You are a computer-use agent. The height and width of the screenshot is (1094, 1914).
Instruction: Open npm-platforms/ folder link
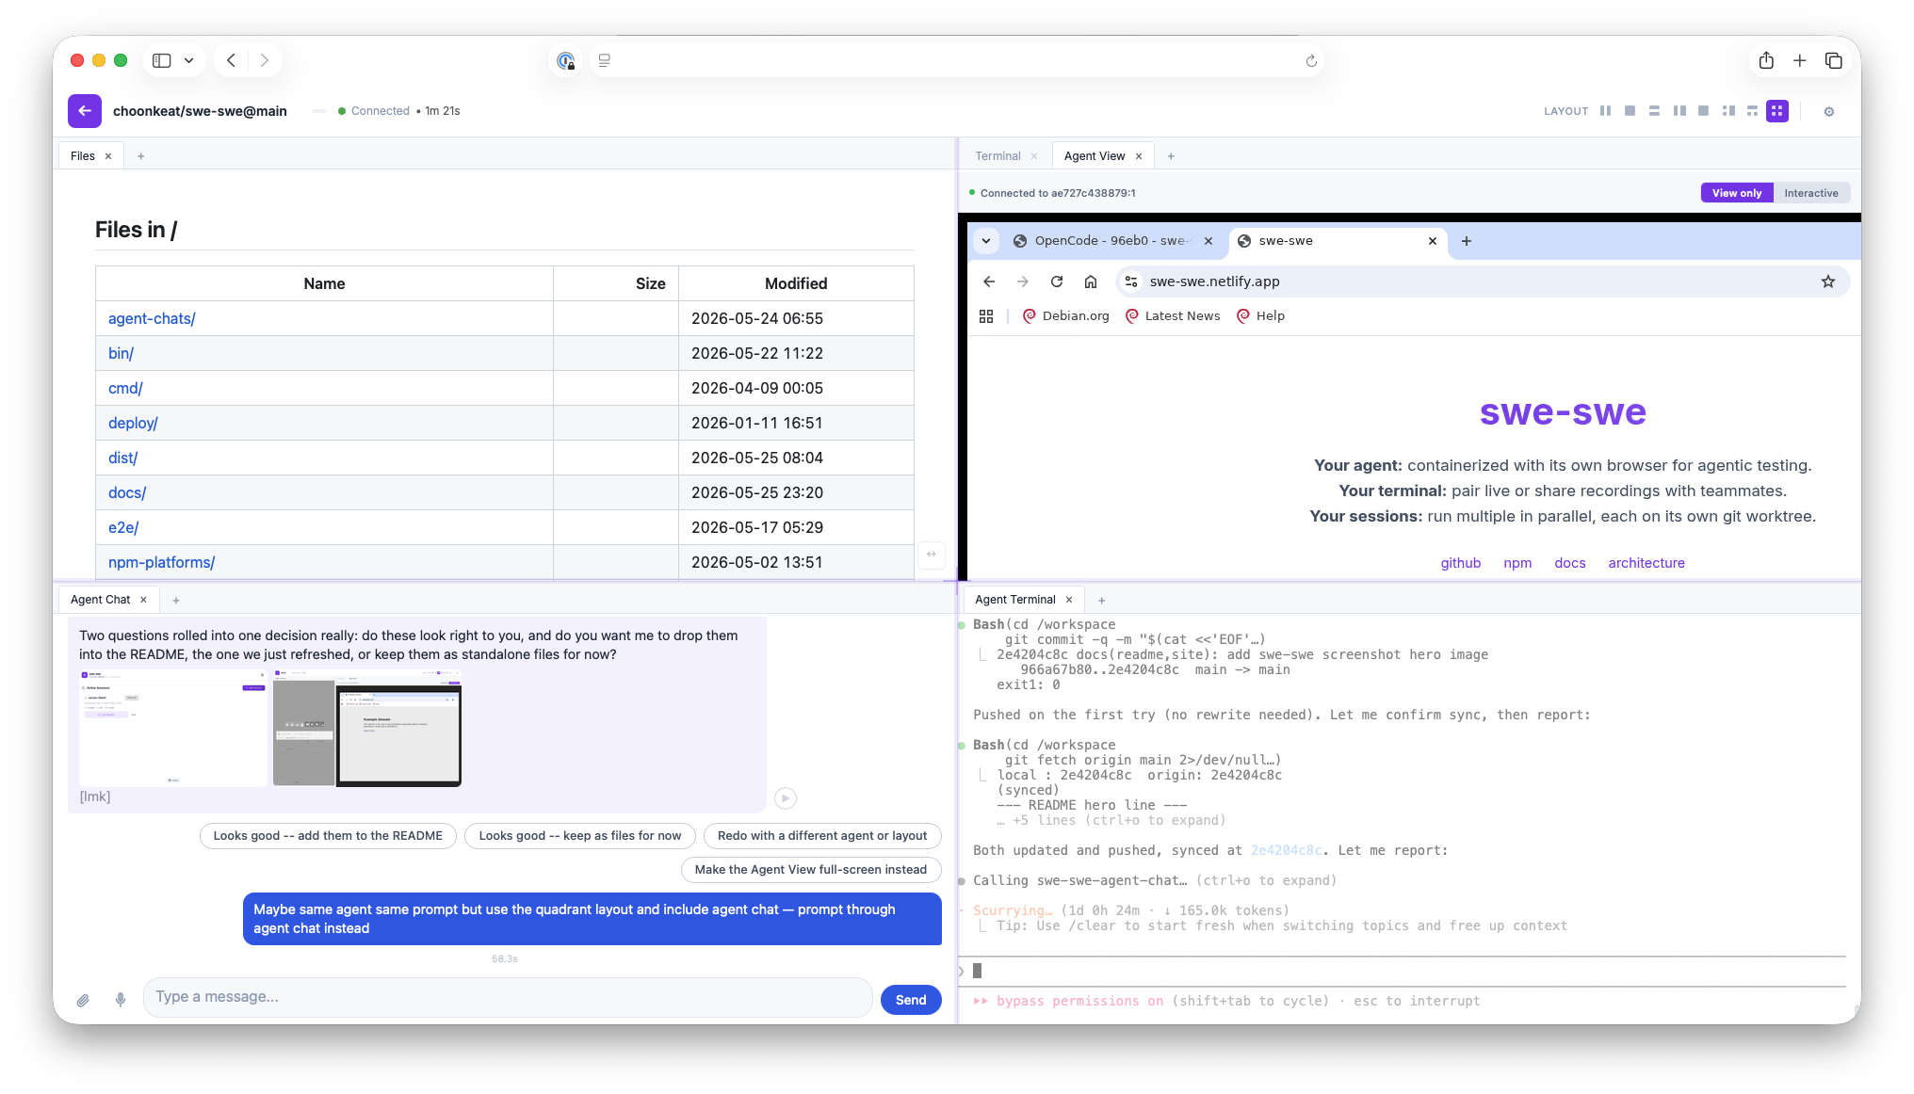161,563
